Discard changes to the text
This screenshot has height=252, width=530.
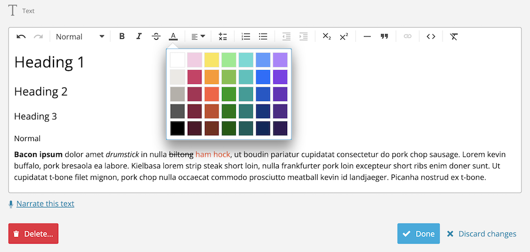pyautogui.click(x=482, y=234)
